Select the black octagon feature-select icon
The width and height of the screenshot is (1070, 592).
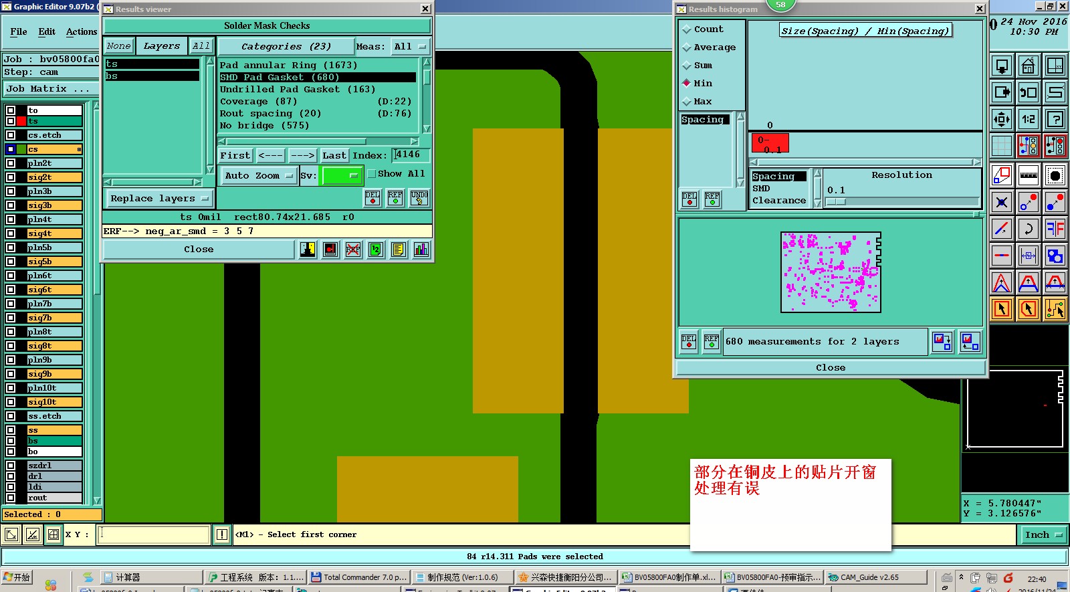click(x=1055, y=176)
